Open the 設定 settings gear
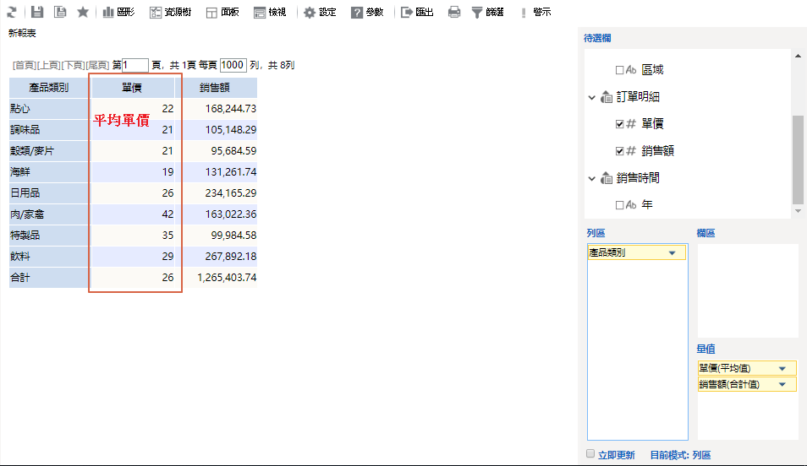The width and height of the screenshot is (807, 466). pyautogui.click(x=320, y=13)
